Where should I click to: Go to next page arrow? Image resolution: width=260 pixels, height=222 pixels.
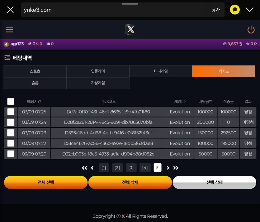(168, 168)
